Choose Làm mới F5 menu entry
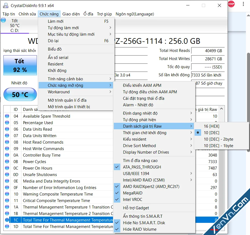This screenshot has height=235, width=250. [76, 21]
